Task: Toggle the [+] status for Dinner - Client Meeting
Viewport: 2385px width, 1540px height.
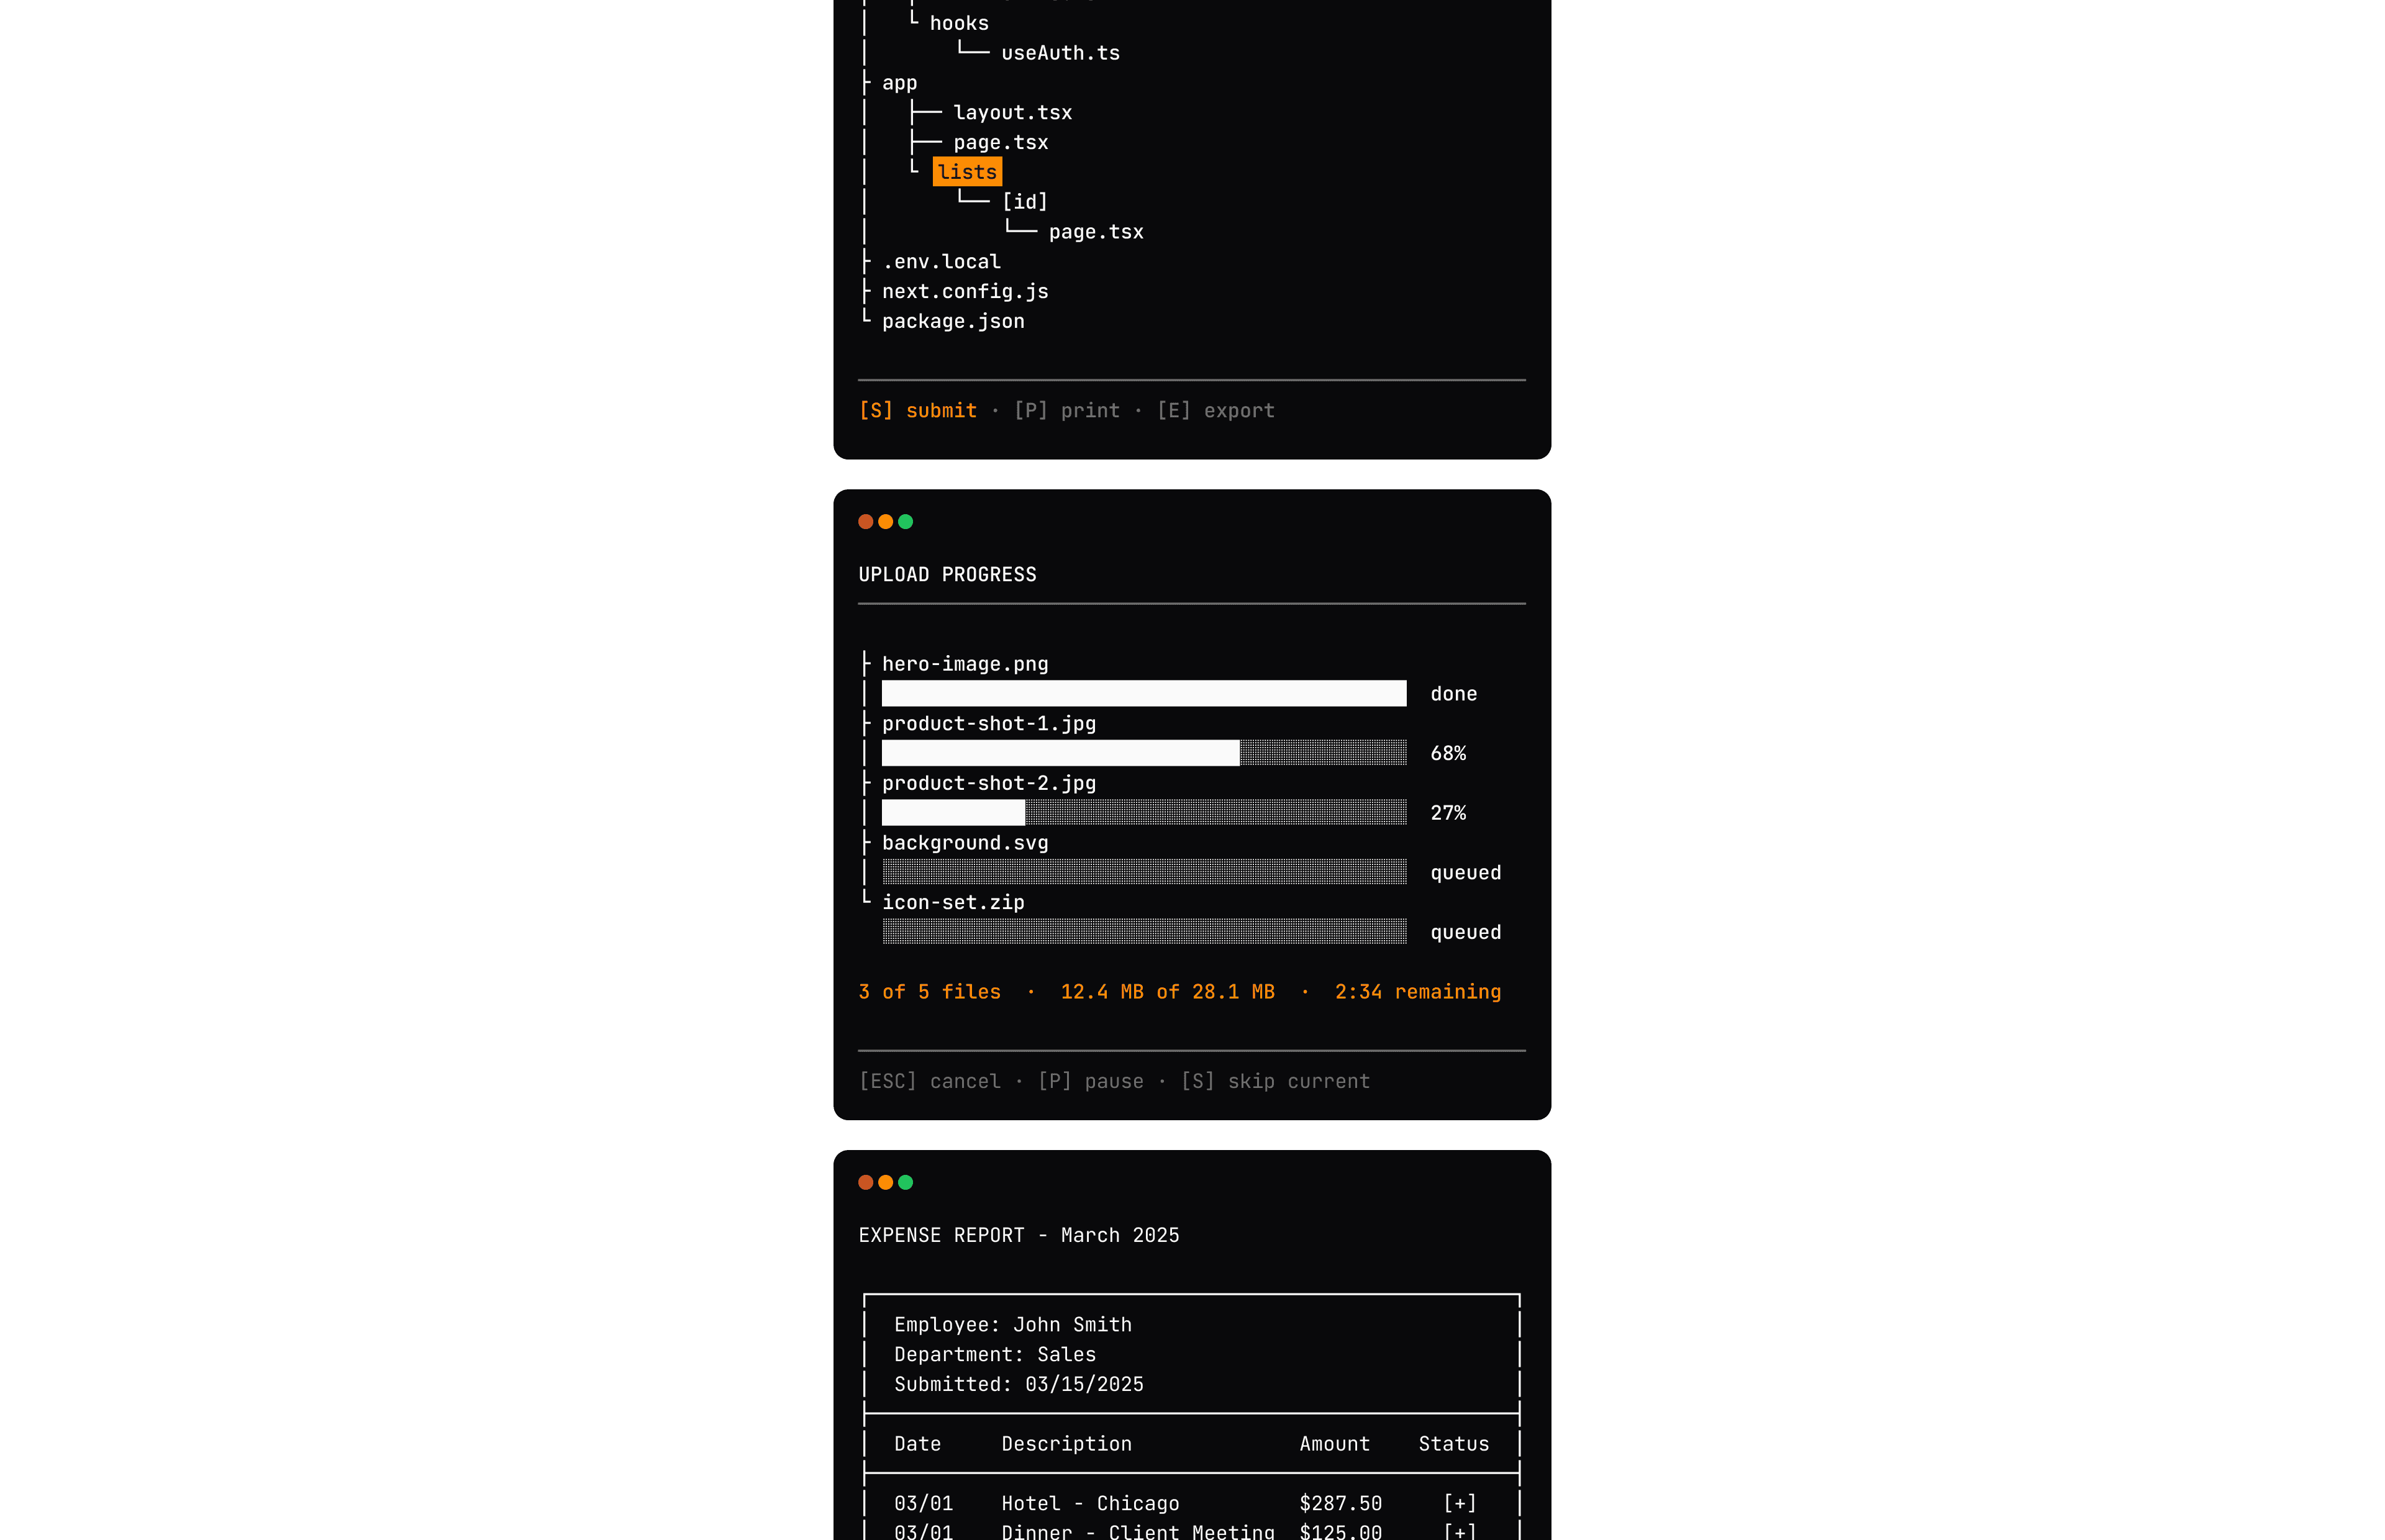Action: coord(1459,1531)
